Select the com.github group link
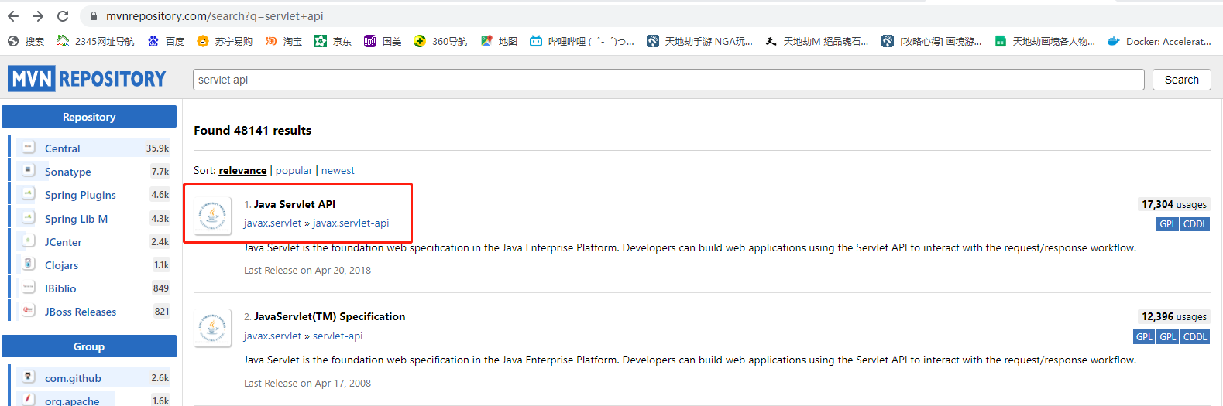The width and height of the screenshot is (1223, 406). tap(73, 378)
